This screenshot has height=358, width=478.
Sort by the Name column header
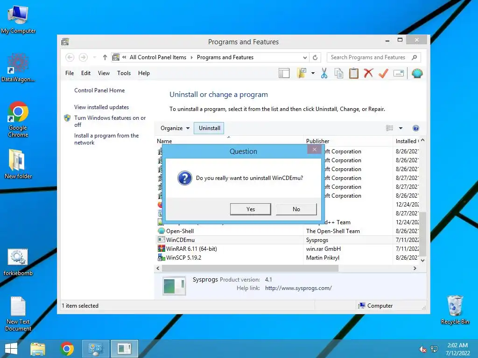pos(229,141)
